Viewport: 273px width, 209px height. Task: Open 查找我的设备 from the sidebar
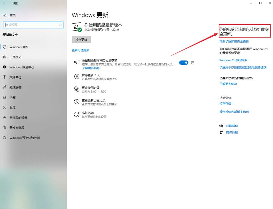click(x=5, y=118)
